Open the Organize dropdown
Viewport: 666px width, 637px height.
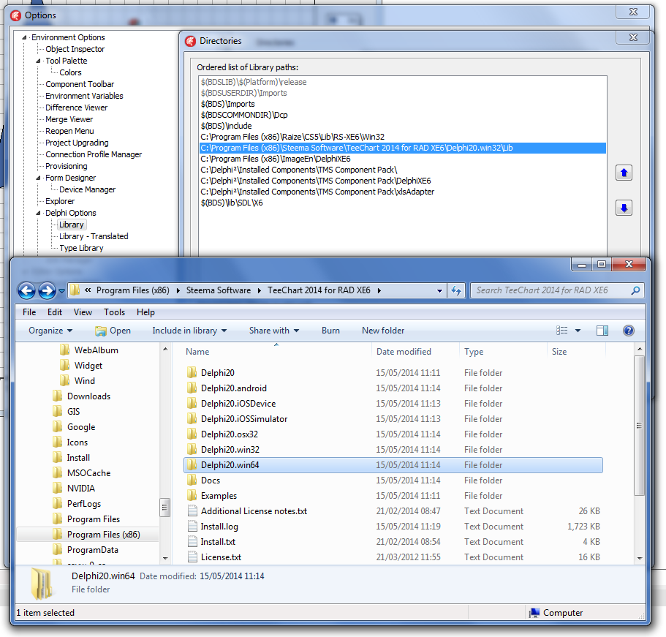click(x=50, y=331)
